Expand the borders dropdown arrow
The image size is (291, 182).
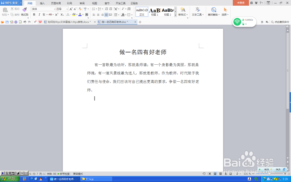coord(132,15)
